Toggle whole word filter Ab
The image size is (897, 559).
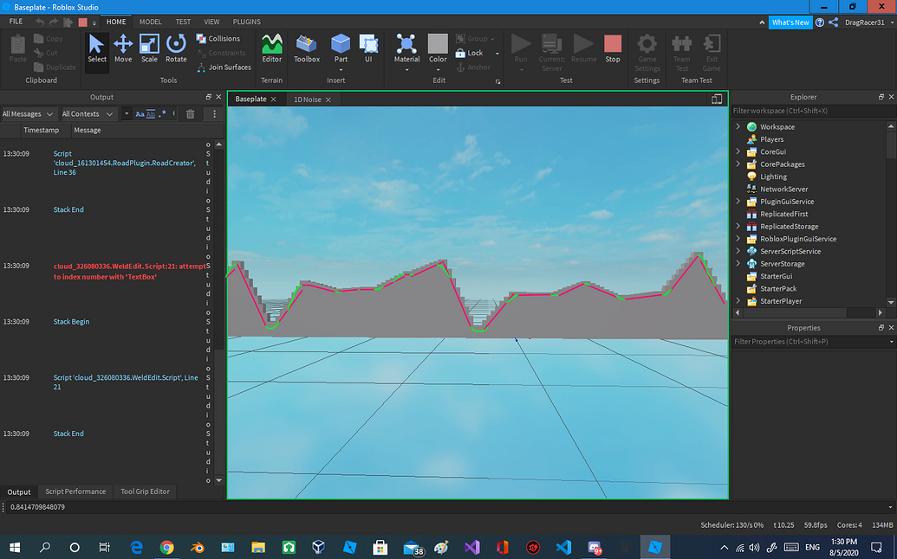(x=151, y=114)
